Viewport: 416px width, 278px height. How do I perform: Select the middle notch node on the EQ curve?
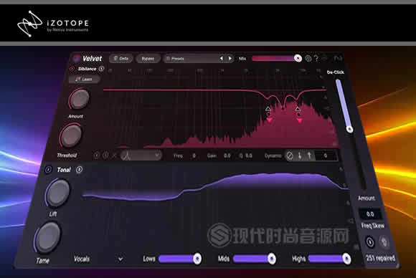pyautogui.click(x=283, y=108)
